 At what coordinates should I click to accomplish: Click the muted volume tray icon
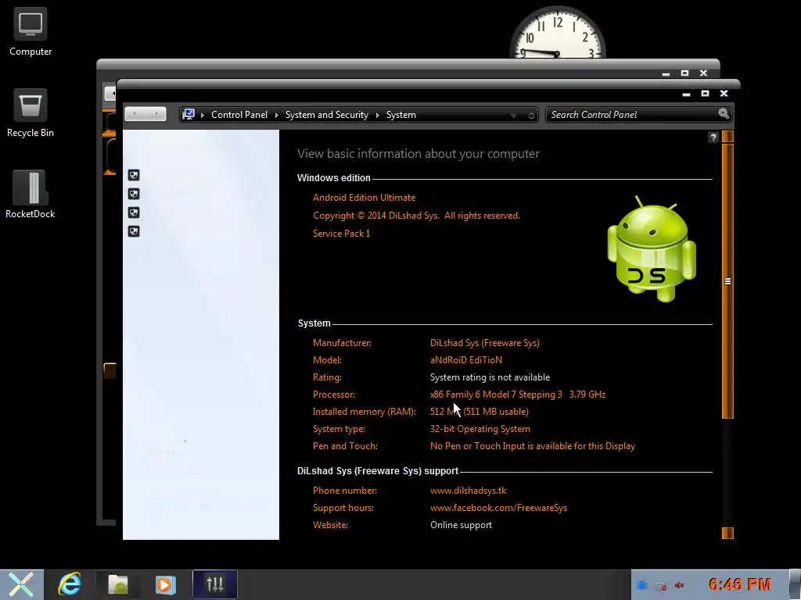pyautogui.click(x=680, y=585)
